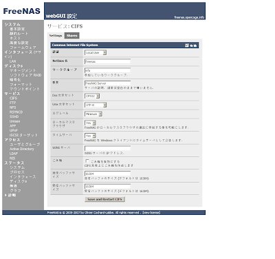Open the authentication dropdown showing Local User
The width and height of the screenshot is (275, 259).
click(96, 52)
